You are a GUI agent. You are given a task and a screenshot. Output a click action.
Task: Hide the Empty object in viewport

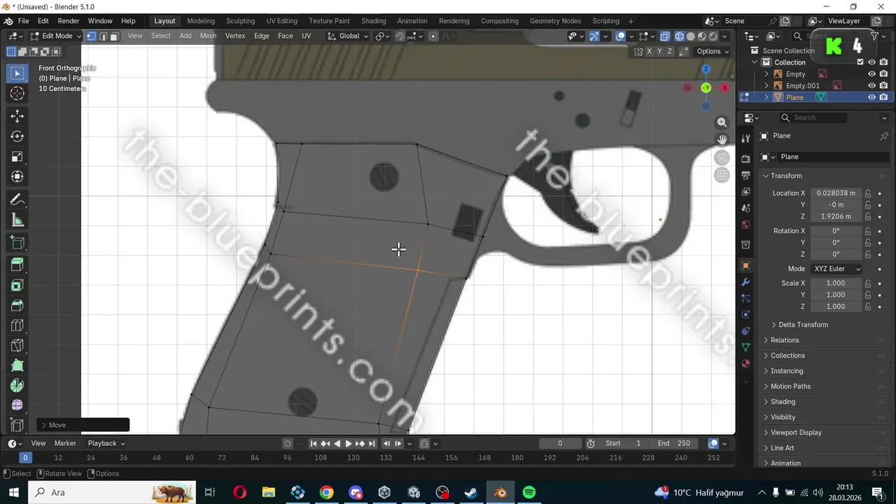click(872, 74)
